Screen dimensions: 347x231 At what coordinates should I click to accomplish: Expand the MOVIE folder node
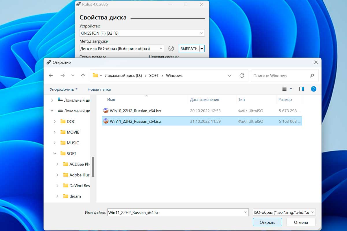pyautogui.click(x=55, y=132)
